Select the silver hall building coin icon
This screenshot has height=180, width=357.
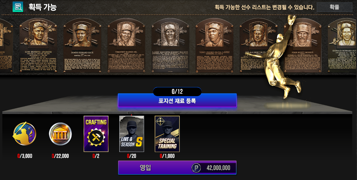[60, 134]
